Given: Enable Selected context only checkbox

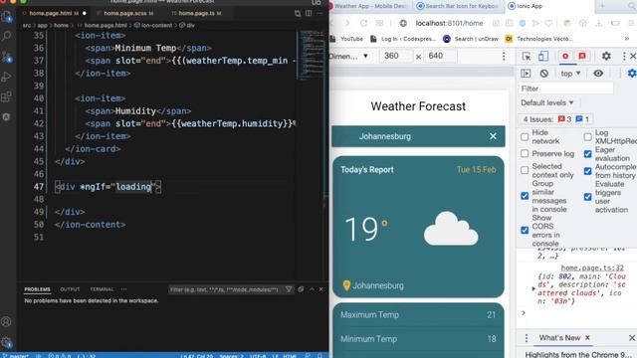Looking at the screenshot, I should [525, 170].
